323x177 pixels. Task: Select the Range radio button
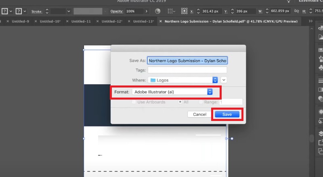tap(201, 102)
